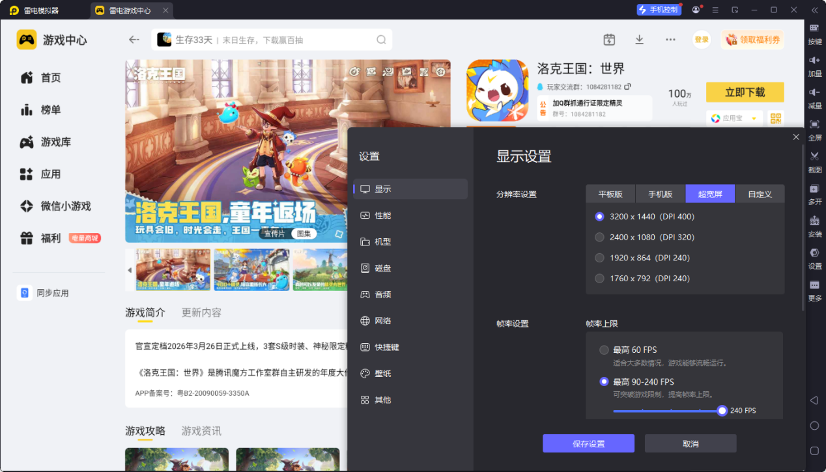Click the 240 FPS frame rate slider handle
This screenshot has height=472, width=826.
[x=722, y=411]
